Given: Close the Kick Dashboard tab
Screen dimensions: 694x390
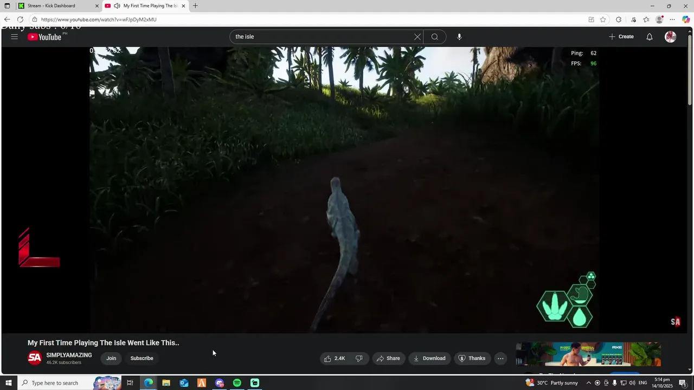Looking at the screenshot, I should click(x=97, y=6).
